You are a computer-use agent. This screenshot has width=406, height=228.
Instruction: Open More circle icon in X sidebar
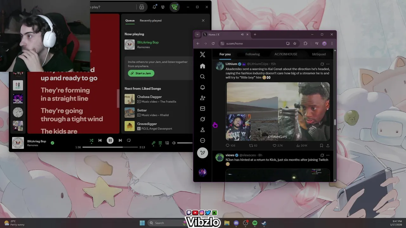click(x=202, y=141)
